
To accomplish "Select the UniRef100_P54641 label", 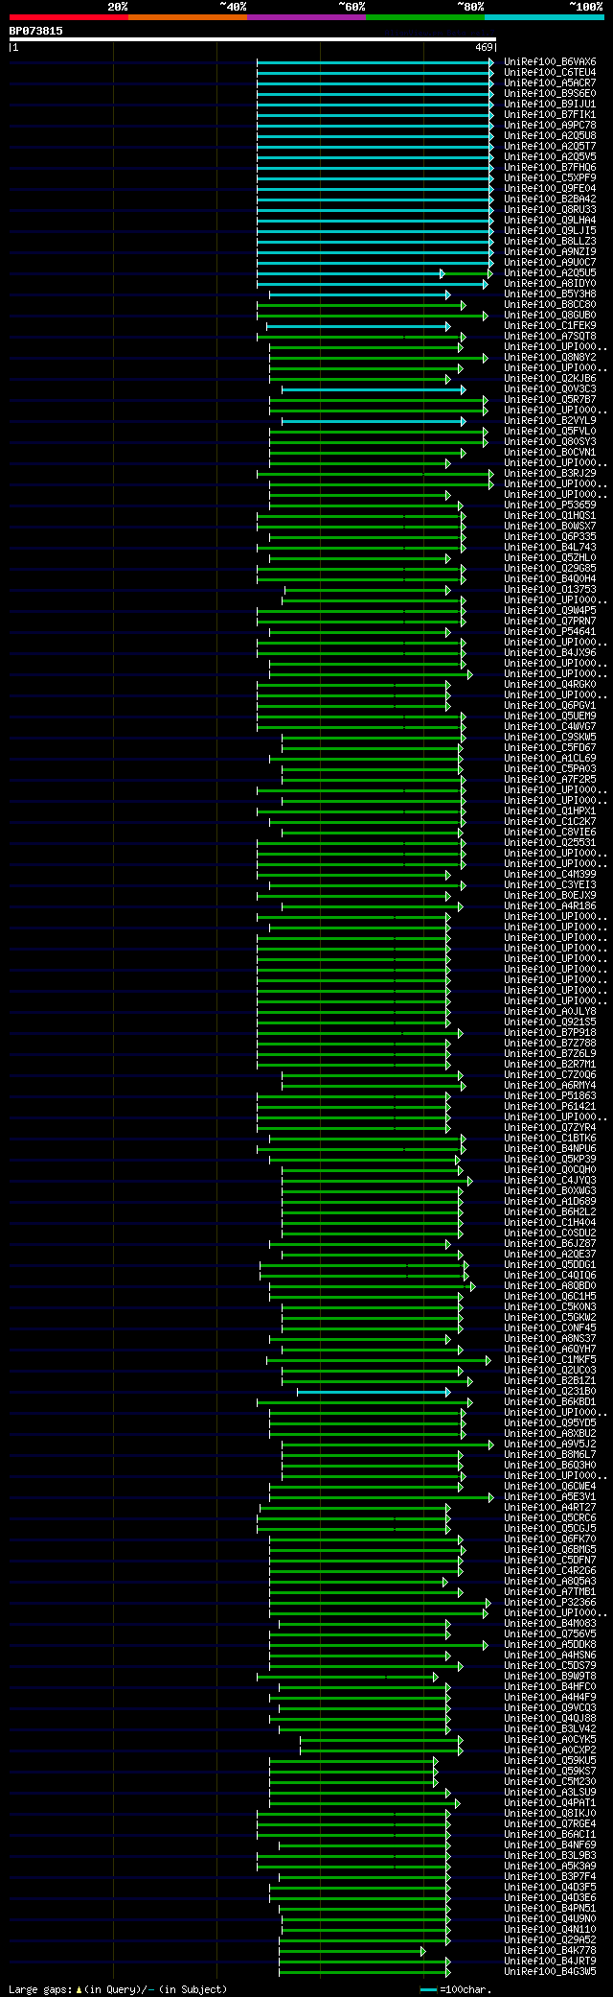I will pyautogui.click(x=550, y=632).
